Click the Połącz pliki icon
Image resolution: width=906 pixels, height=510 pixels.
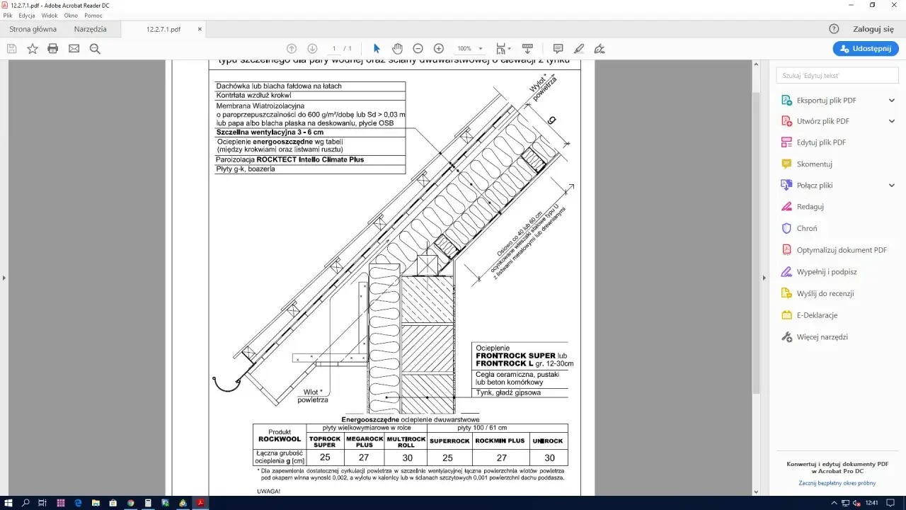[x=786, y=186]
